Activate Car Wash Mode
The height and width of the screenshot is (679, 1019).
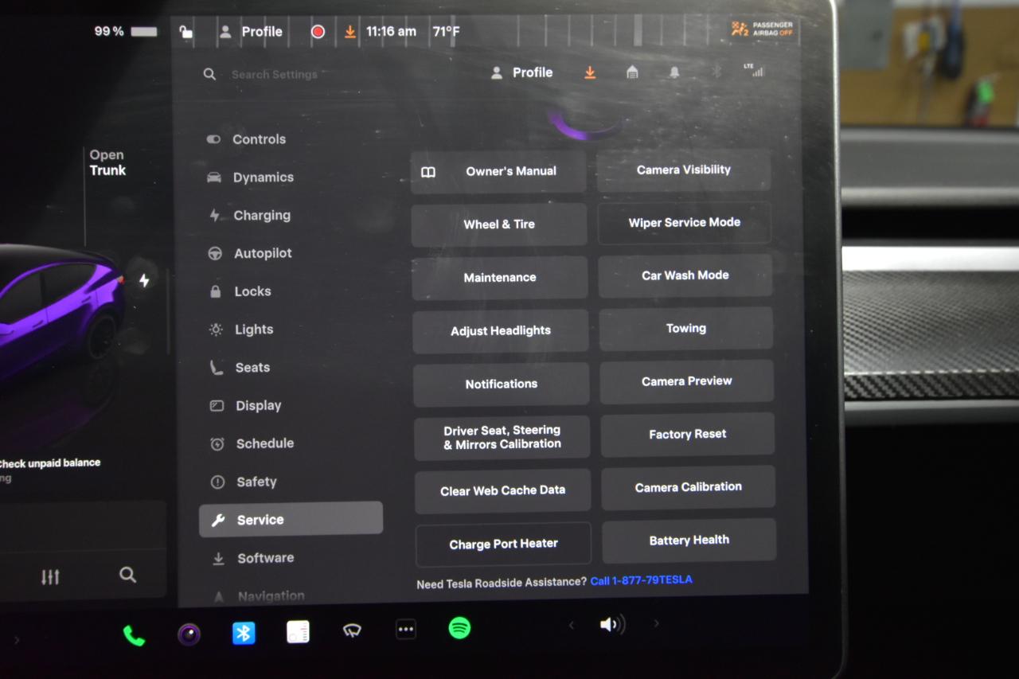[685, 275]
